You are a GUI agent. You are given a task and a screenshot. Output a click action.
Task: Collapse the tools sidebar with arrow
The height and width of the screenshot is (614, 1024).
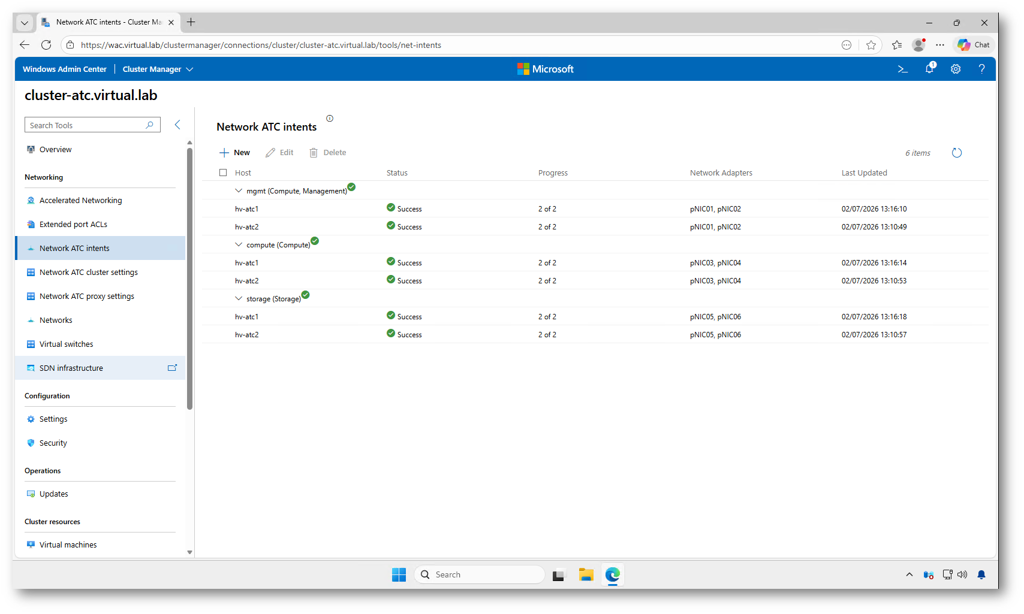pyautogui.click(x=177, y=125)
